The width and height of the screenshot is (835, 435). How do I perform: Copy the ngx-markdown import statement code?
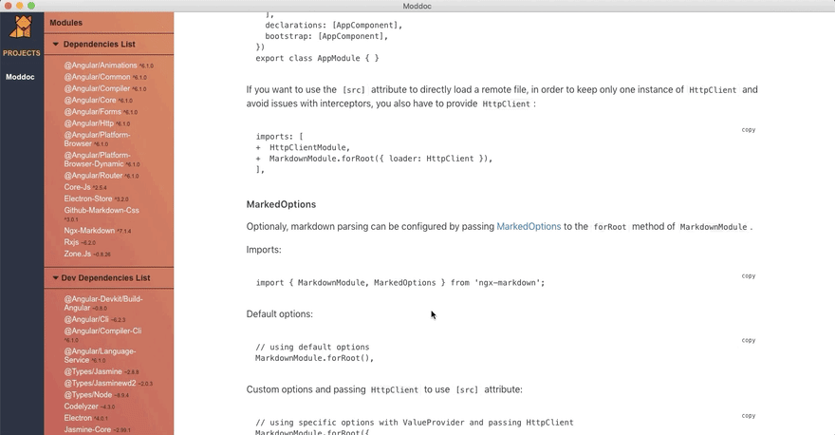[749, 275]
